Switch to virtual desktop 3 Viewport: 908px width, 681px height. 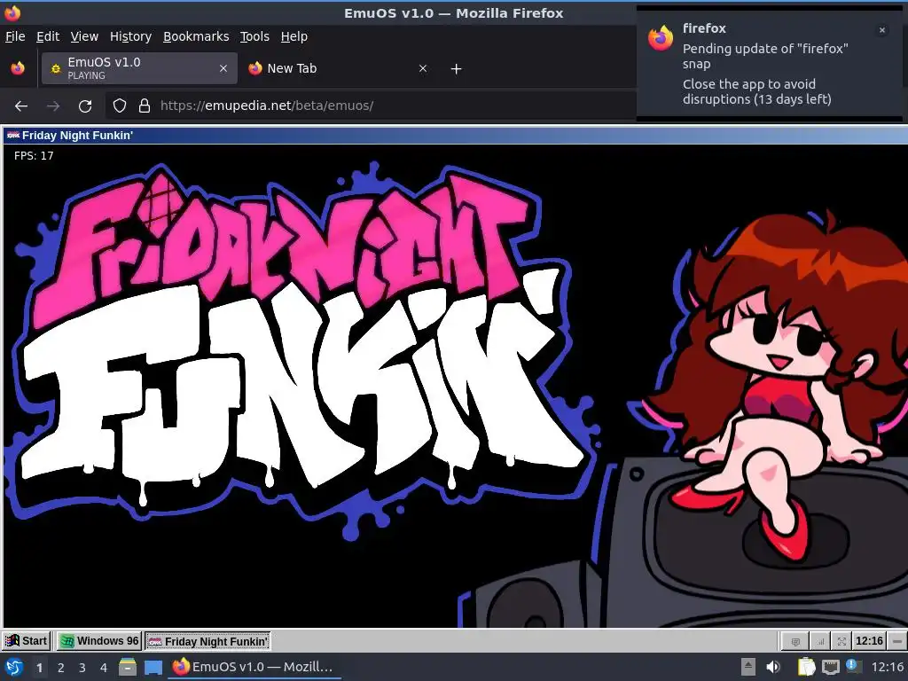[x=82, y=668]
